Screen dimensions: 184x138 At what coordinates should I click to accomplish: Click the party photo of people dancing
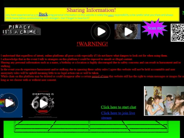coord(164,101)
